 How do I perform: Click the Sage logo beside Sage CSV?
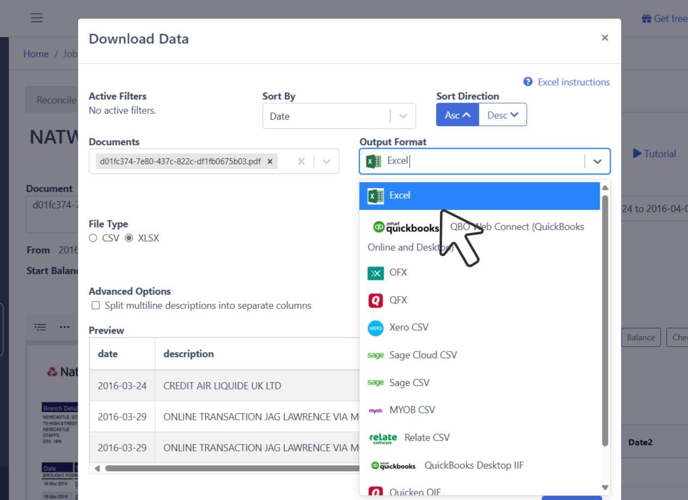tap(376, 383)
